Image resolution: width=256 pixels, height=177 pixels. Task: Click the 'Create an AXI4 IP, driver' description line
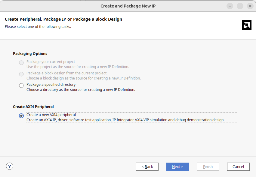pos(125,120)
